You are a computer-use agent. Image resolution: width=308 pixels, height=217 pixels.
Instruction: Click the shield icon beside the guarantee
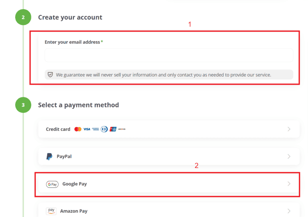[50, 75]
